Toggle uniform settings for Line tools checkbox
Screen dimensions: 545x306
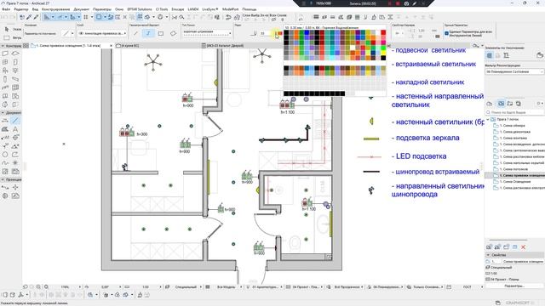click(446, 33)
